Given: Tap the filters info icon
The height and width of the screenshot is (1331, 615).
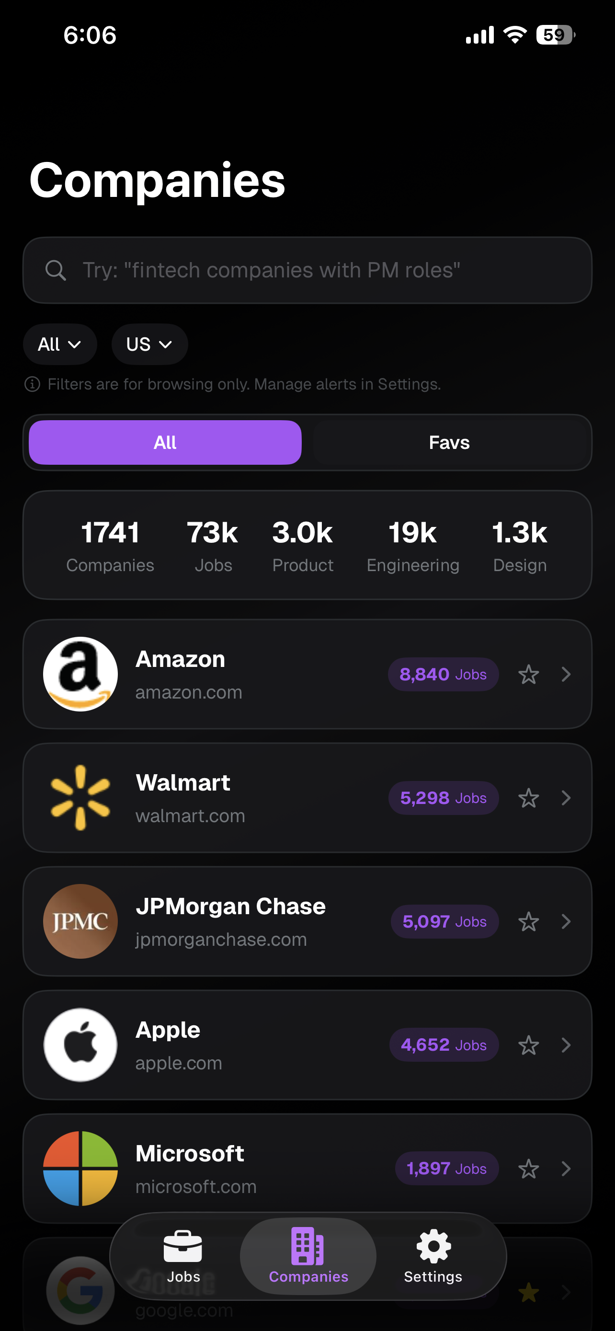Looking at the screenshot, I should [33, 384].
